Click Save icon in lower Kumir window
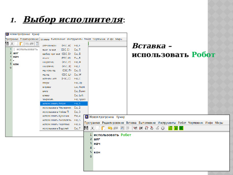 (x=86, y=128)
